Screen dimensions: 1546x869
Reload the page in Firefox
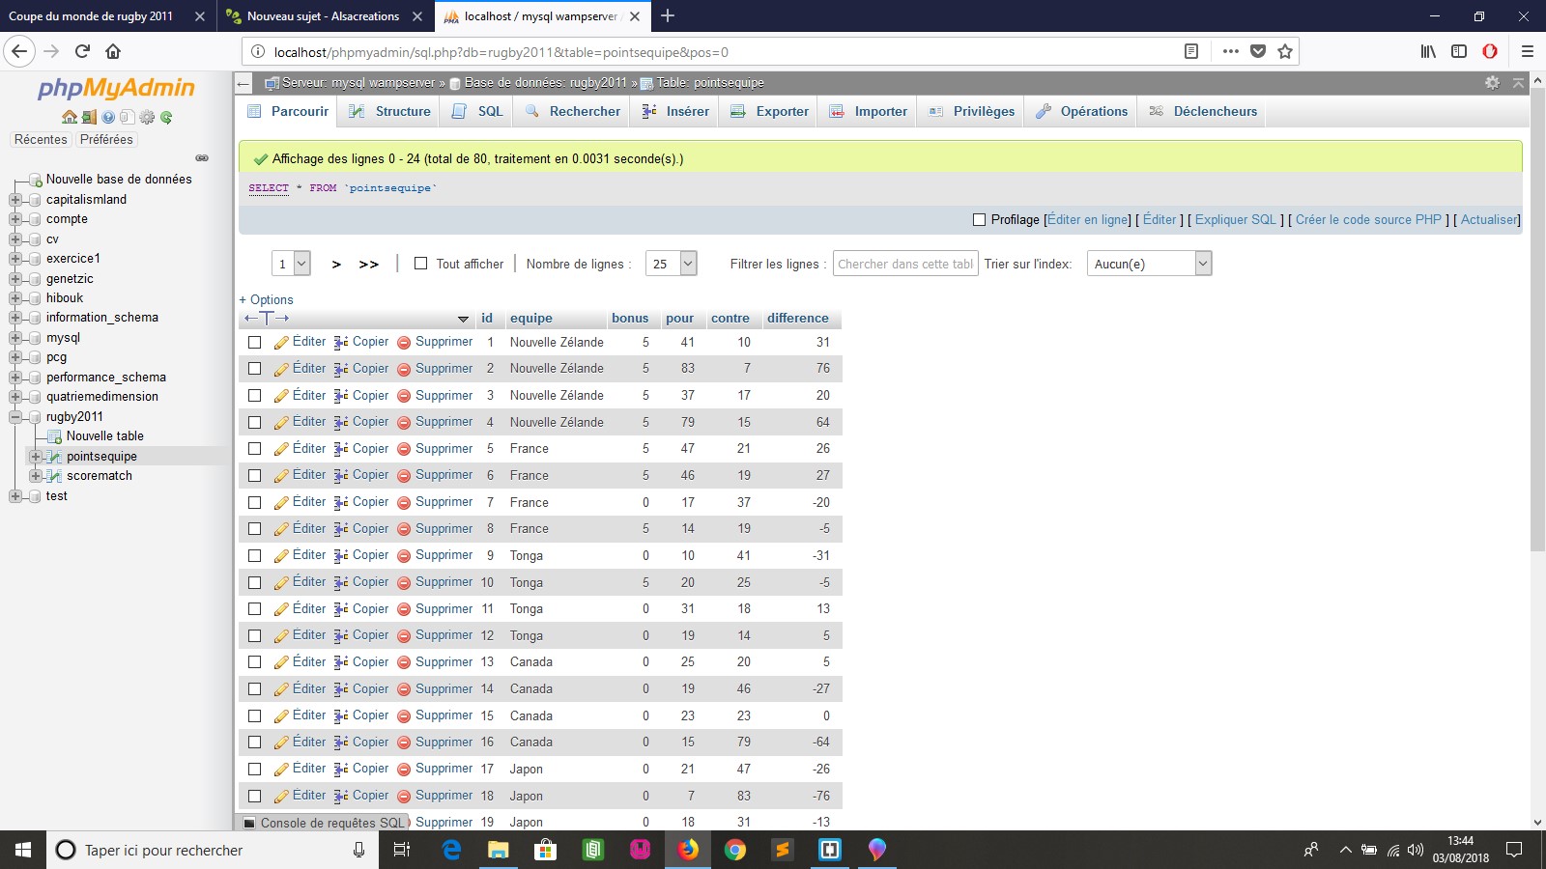pyautogui.click(x=82, y=51)
